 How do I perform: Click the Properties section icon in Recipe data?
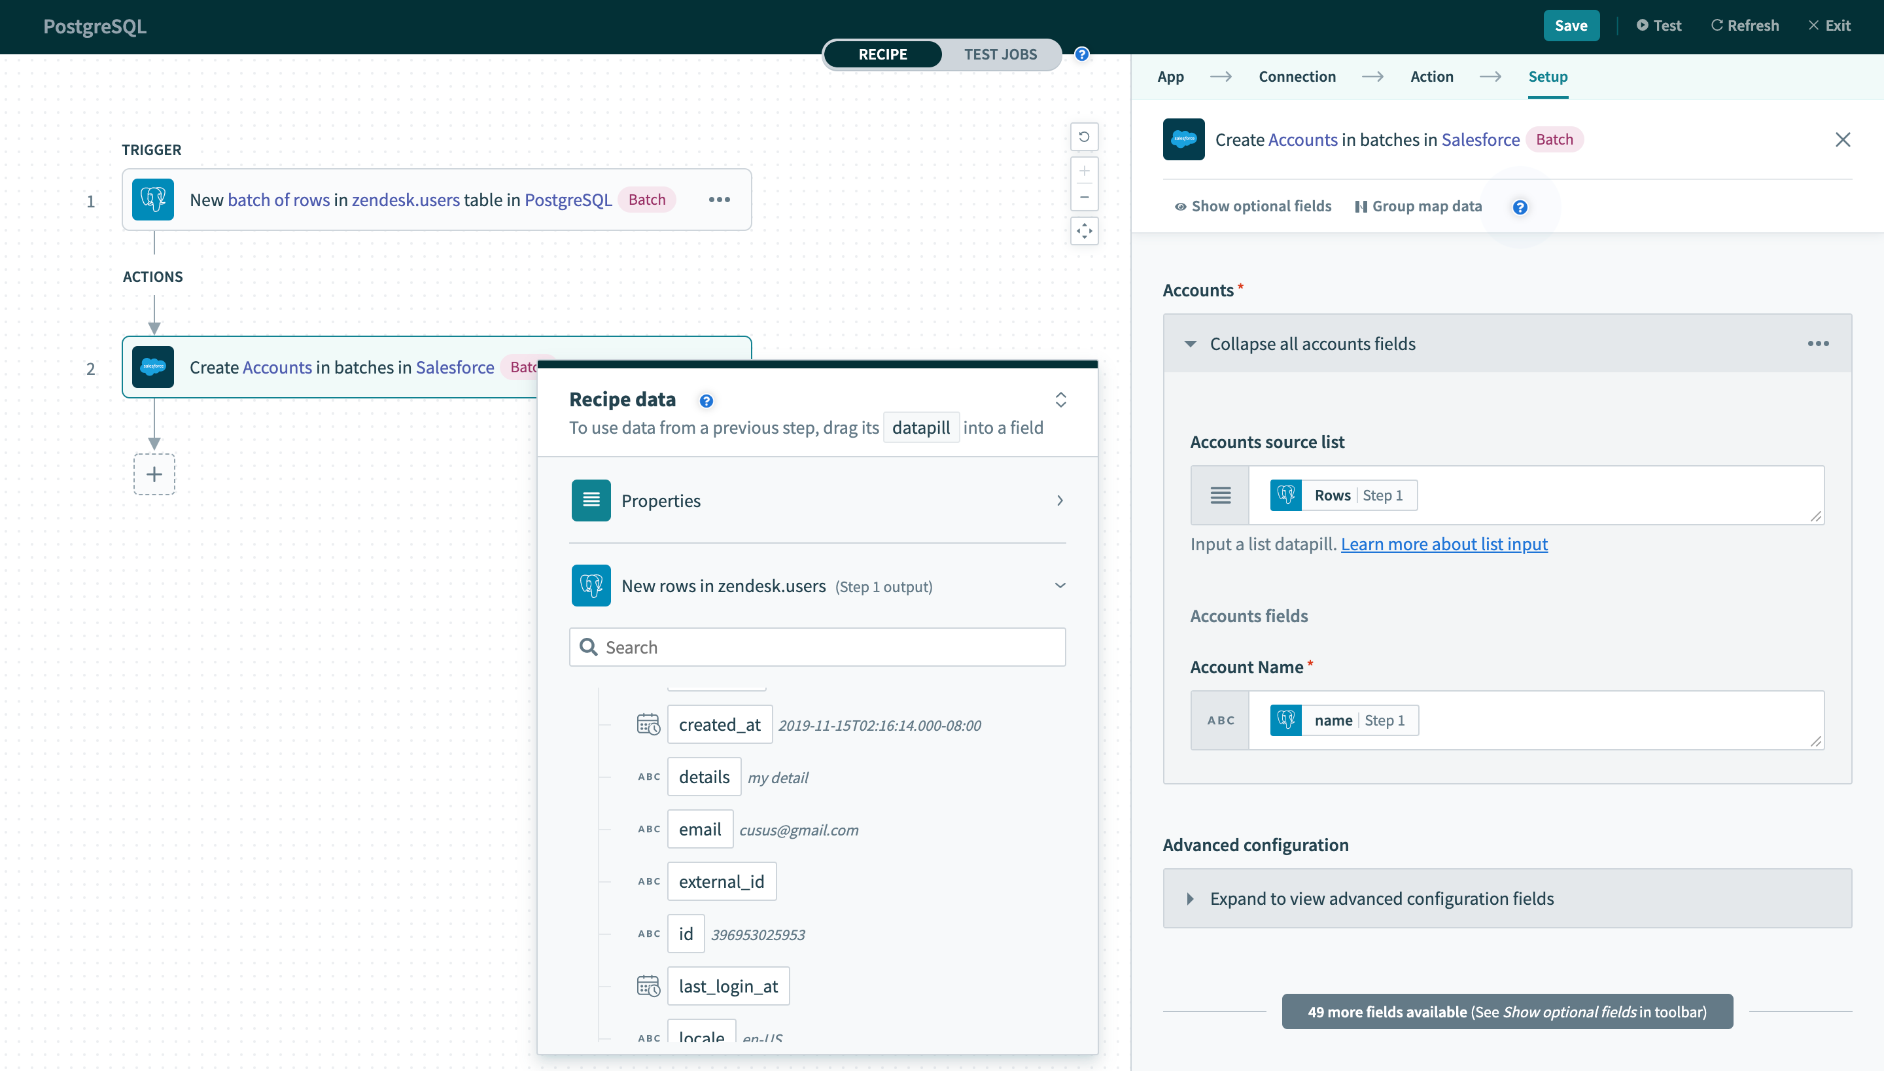tap(590, 500)
